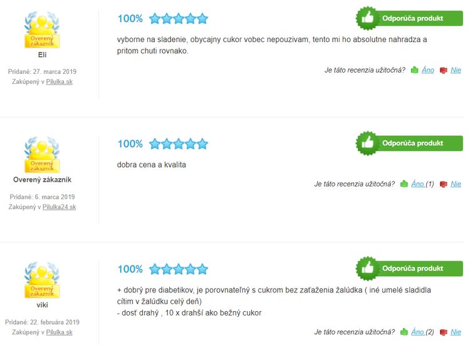Vote Áno (2) on viki's review
This screenshot has width=470, height=345.
coord(422,332)
